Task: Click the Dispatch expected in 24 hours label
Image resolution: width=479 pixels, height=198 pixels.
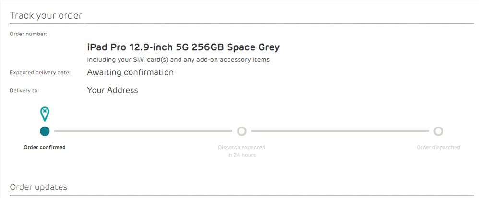Action: (x=241, y=151)
